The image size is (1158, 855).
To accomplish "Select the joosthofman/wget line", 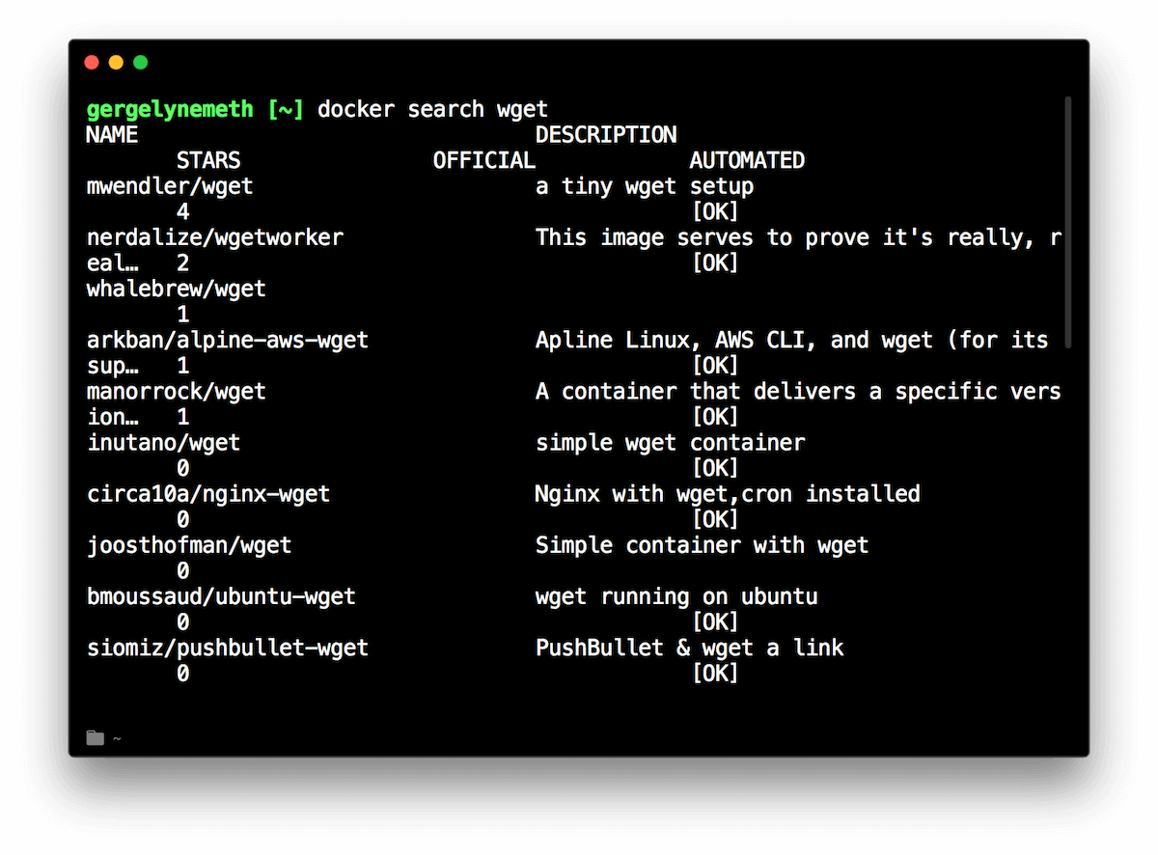I will (x=188, y=544).
